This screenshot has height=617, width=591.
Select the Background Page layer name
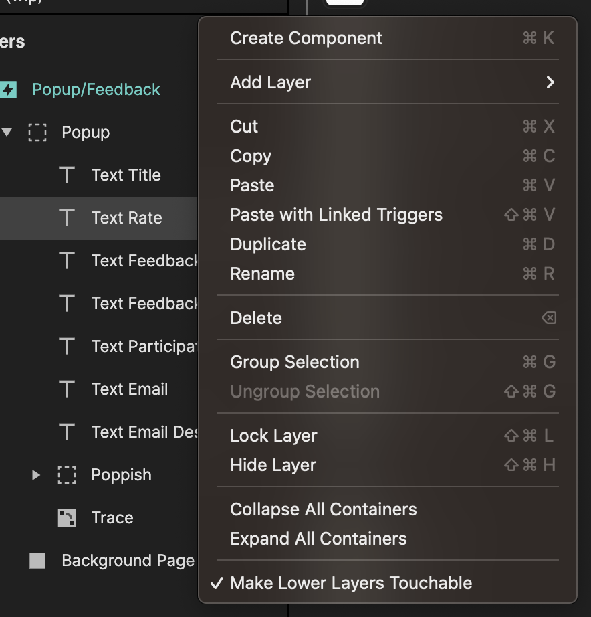[x=128, y=561]
